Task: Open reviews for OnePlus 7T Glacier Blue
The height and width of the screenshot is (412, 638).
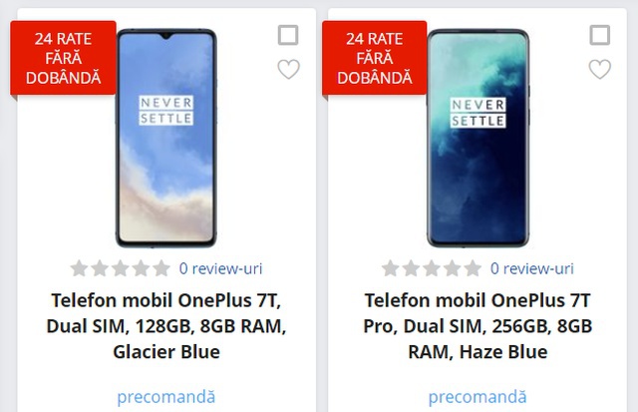Action: tap(220, 268)
